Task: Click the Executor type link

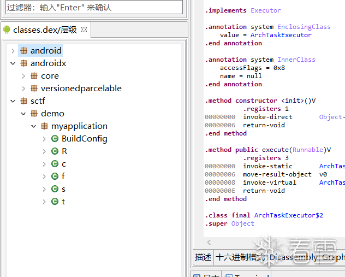Action: pos(266,10)
